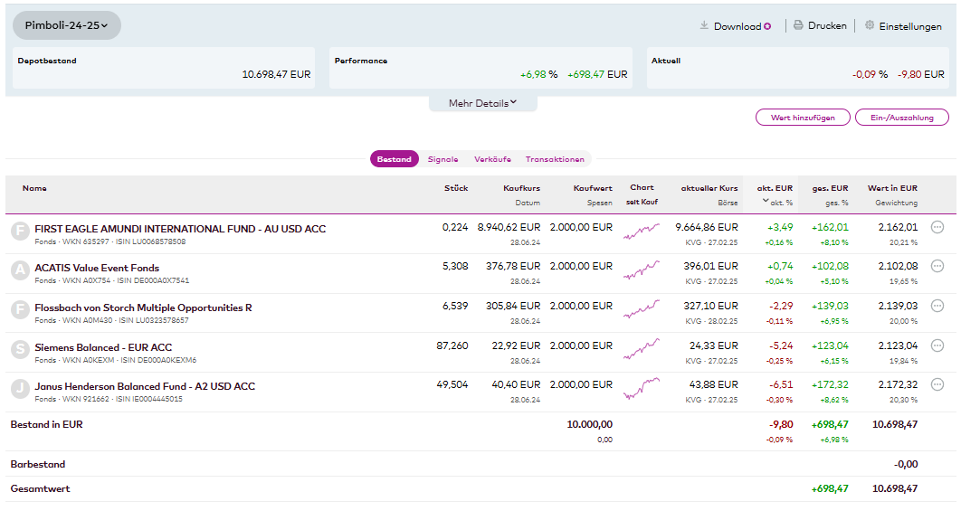Toggle the akt. EUR column sort arrow
The width and height of the screenshot is (961, 511).
coord(766,202)
